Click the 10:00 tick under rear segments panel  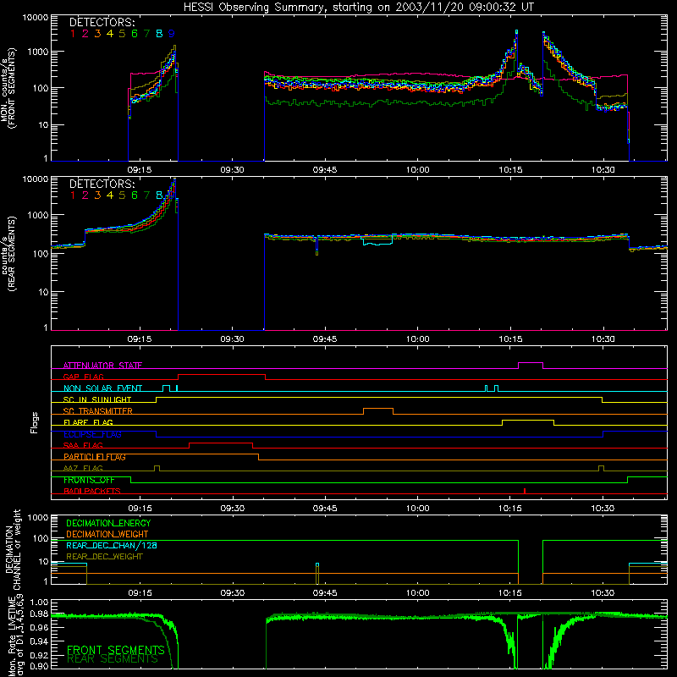click(x=417, y=339)
